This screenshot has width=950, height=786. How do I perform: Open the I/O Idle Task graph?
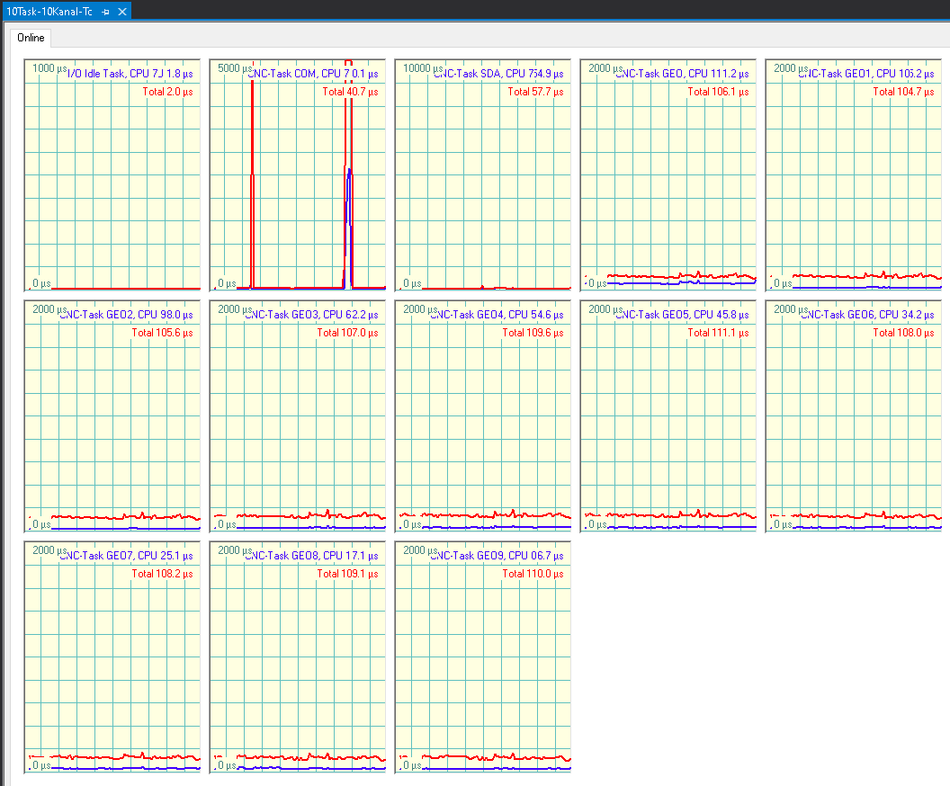click(112, 175)
